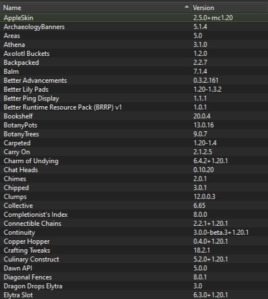This screenshot has width=268, height=299.
Task: Select the Backpacked mod row
Action: coord(134,63)
